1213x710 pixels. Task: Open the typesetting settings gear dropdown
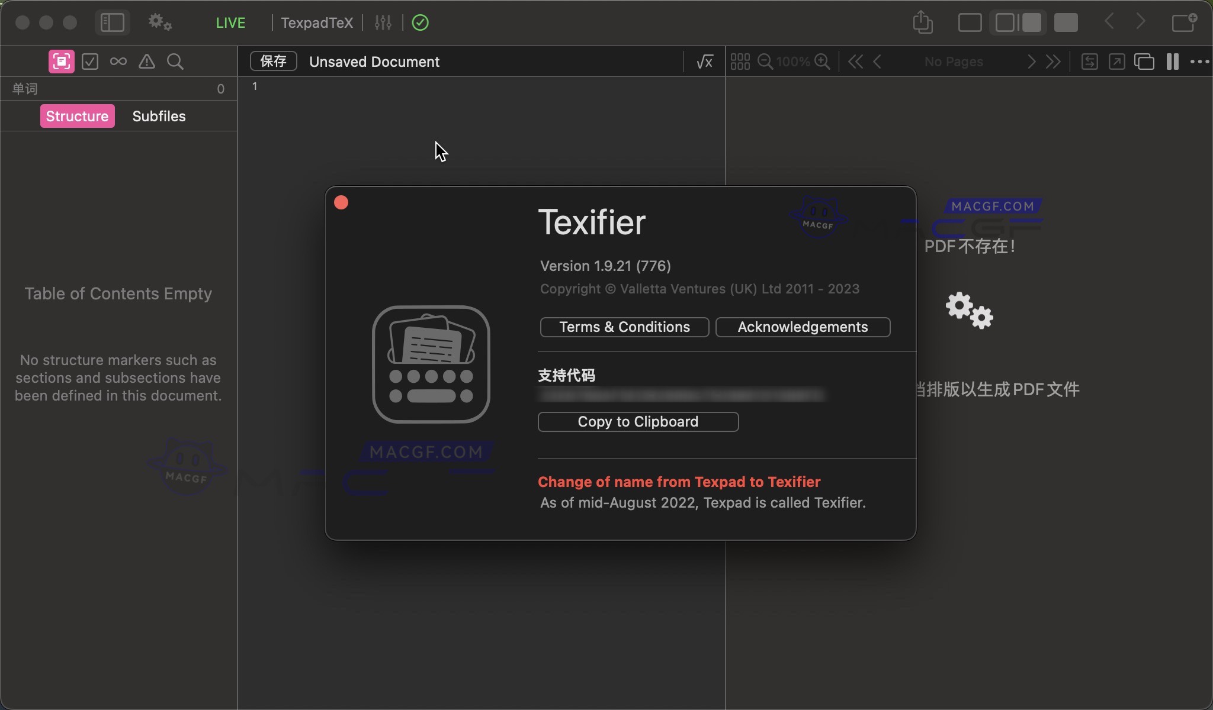coord(158,22)
